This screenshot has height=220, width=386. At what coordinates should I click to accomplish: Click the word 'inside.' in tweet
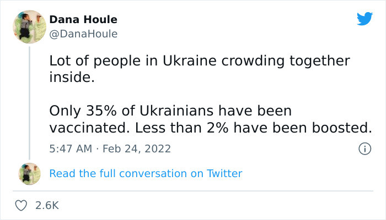click(x=72, y=78)
